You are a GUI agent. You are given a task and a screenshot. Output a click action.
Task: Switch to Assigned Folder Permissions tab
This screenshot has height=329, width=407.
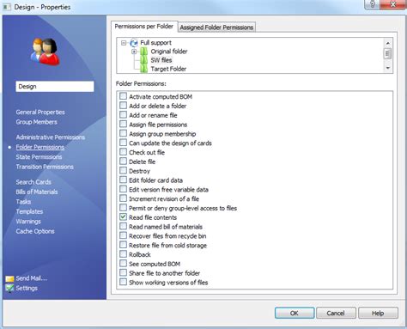(216, 27)
